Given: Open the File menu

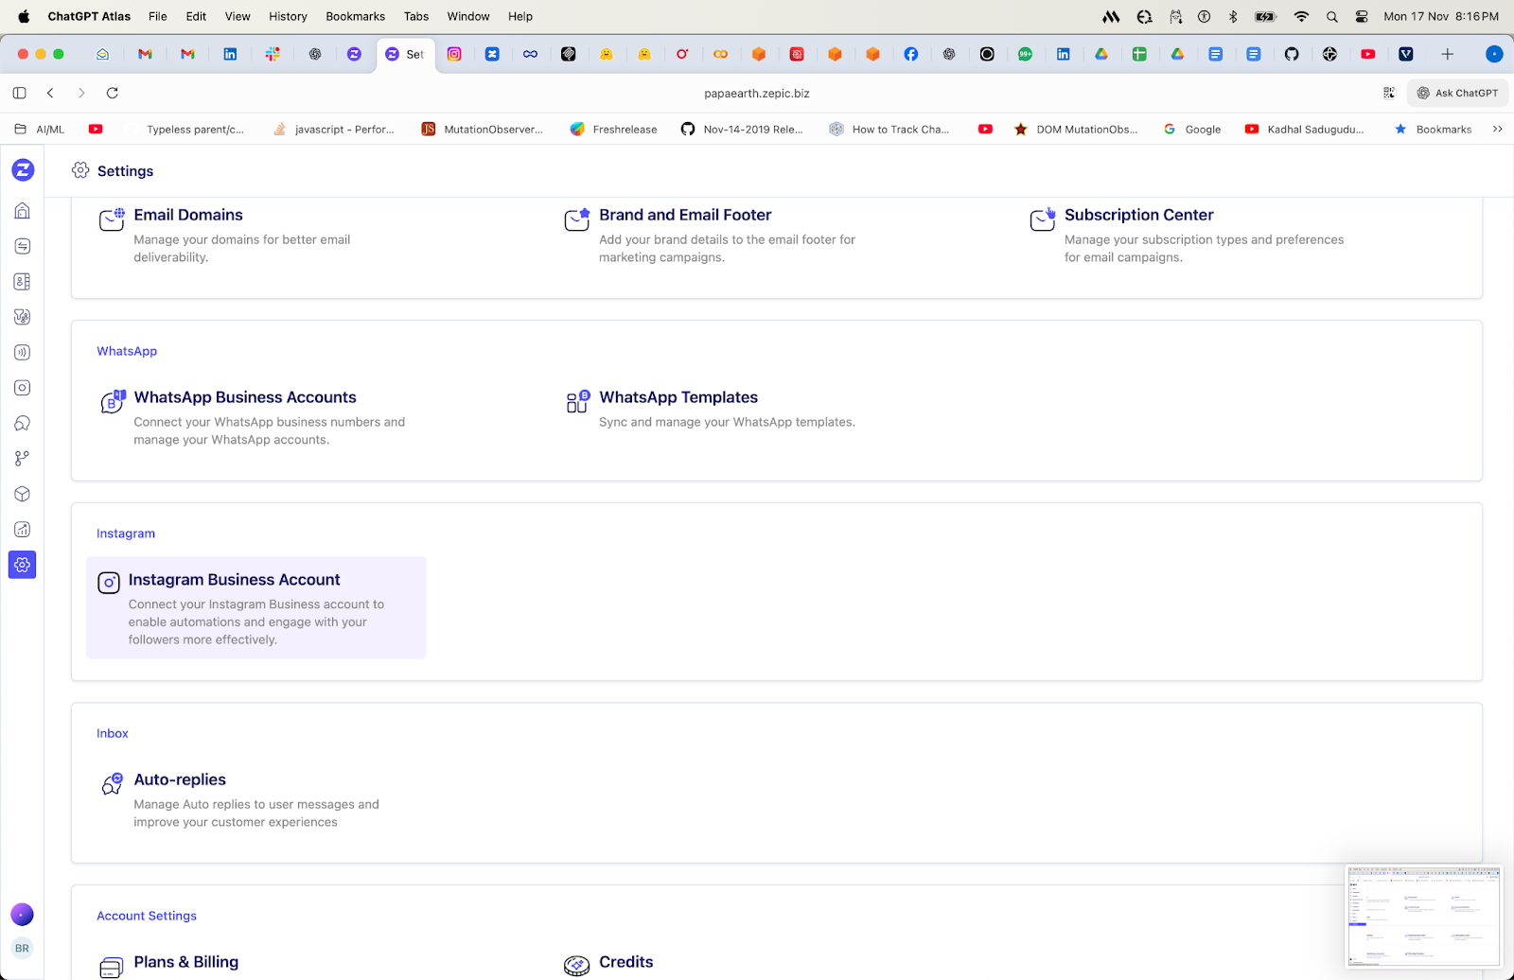Looking at the screenshot, I should [x=158, y=16].
